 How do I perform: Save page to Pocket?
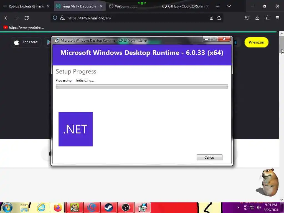(247, 18)
